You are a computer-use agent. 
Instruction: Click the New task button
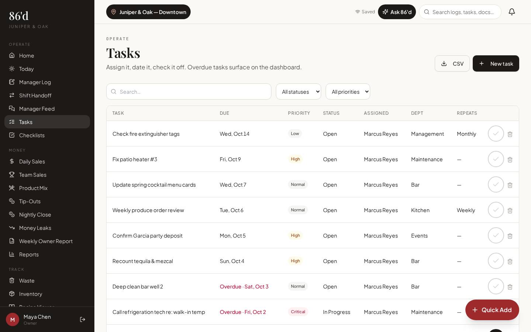(496, 63)
